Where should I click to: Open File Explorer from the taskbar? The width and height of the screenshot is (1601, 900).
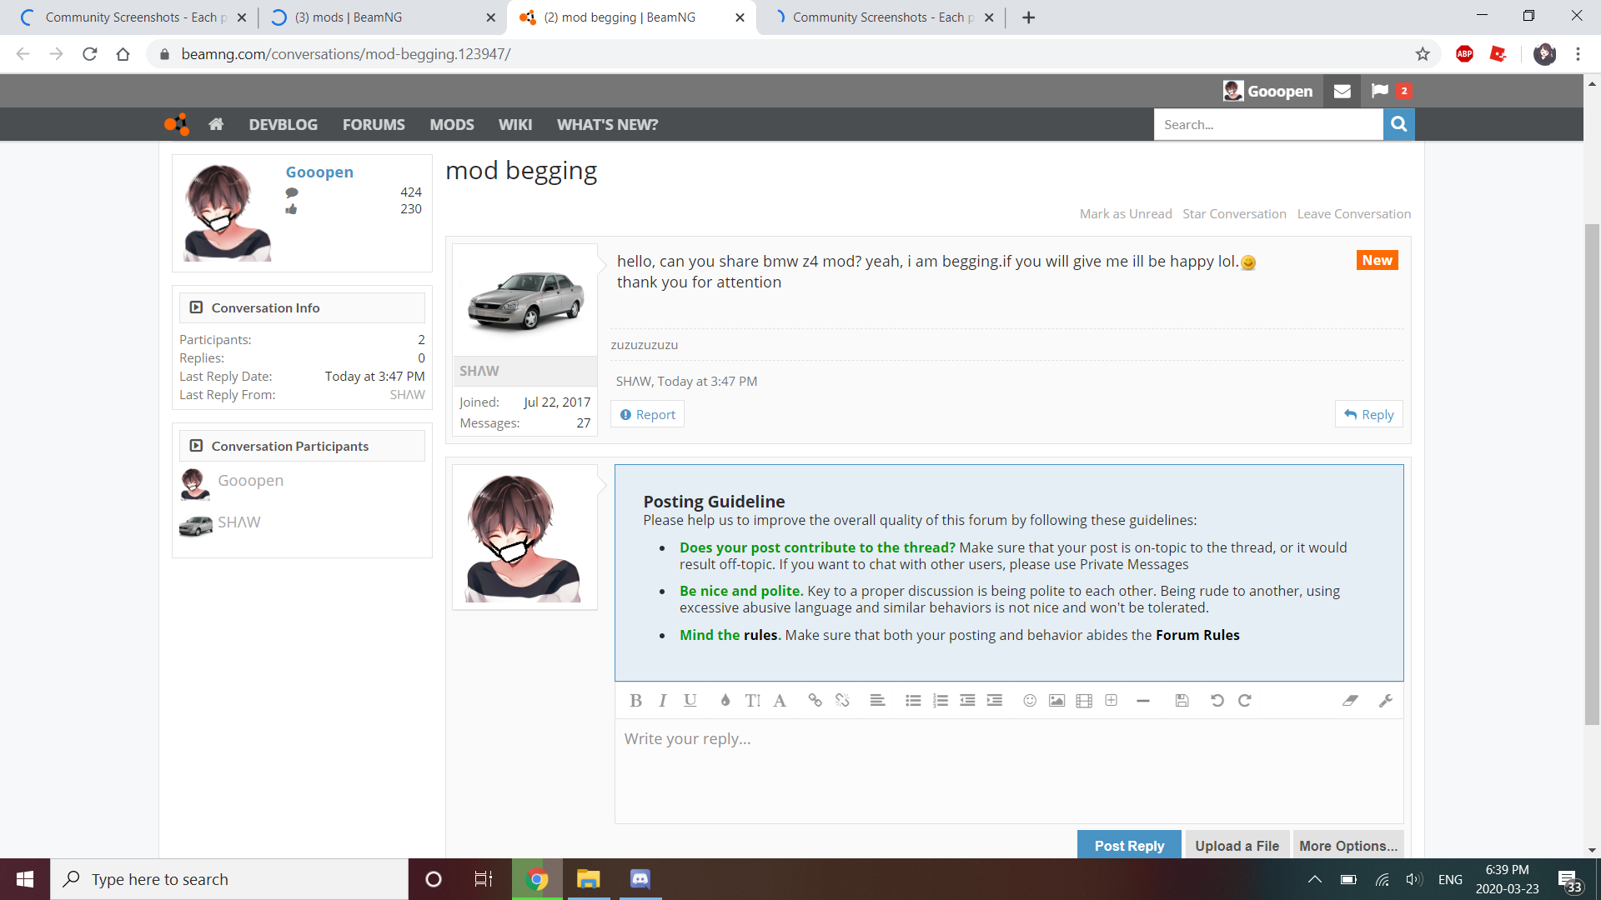(589, 879)
